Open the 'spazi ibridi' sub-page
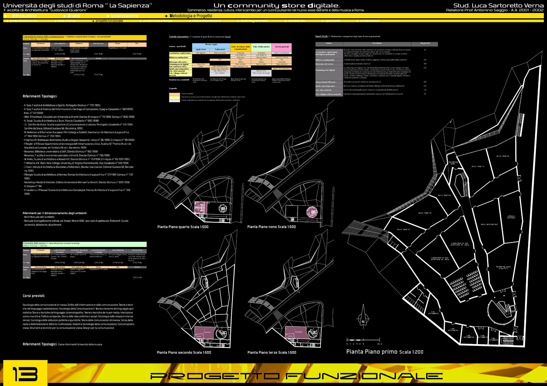 click(332, 21)
